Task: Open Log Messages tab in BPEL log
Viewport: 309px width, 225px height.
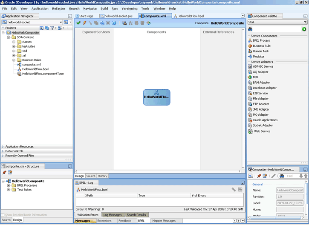Action: point(113,215)
